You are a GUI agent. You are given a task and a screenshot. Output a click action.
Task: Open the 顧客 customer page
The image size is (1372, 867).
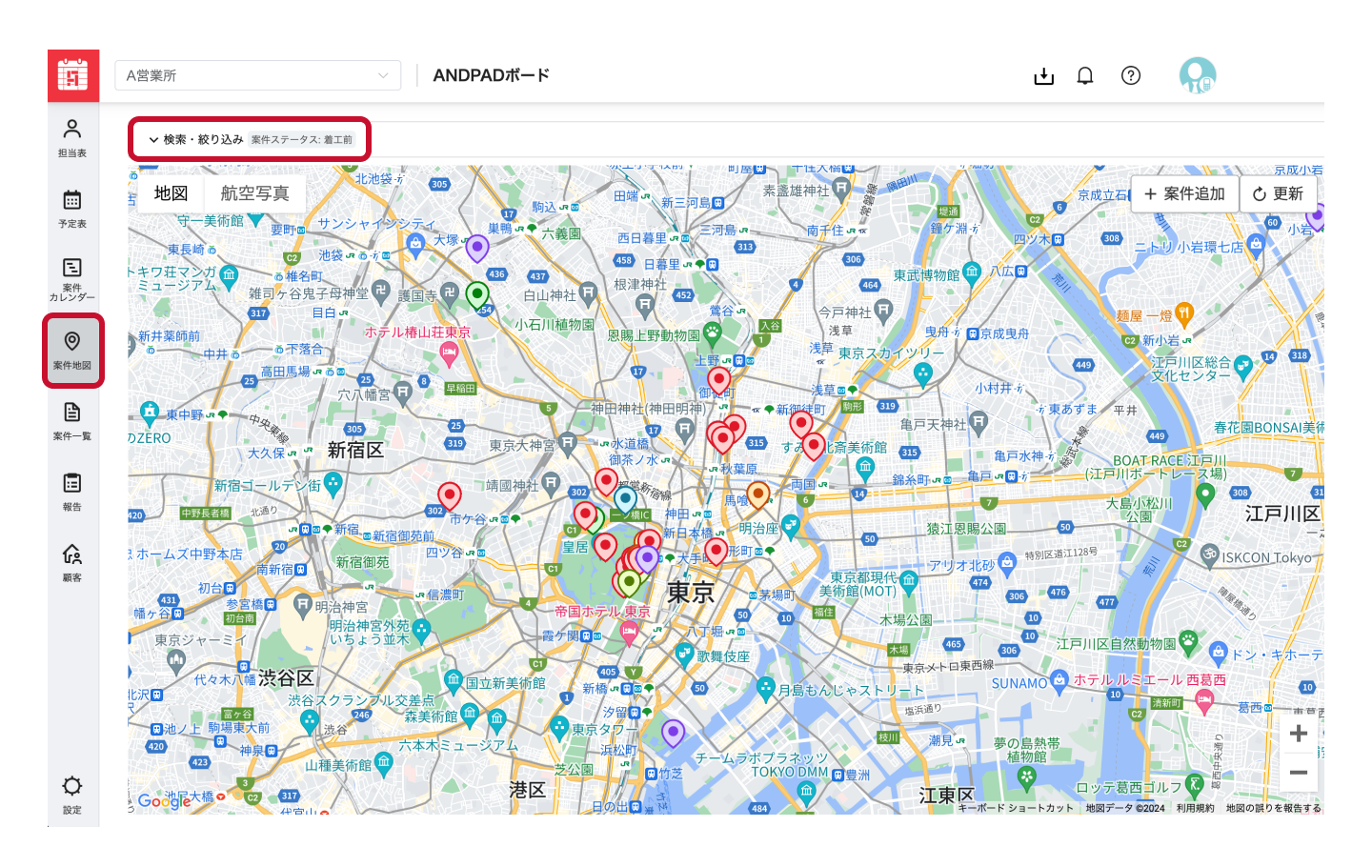pos(72,562)
